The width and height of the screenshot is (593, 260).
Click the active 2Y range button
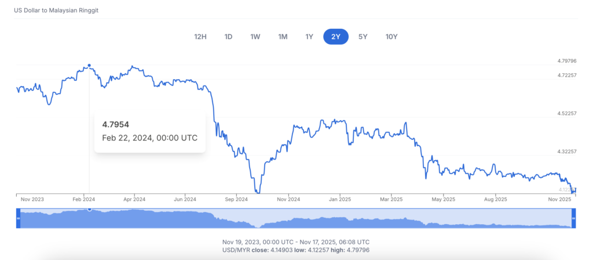[336, 37]
